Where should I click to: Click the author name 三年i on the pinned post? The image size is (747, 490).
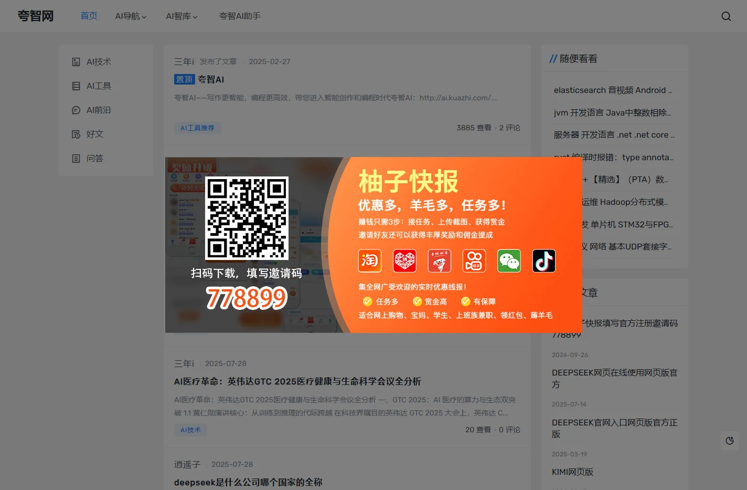point(184,61)
